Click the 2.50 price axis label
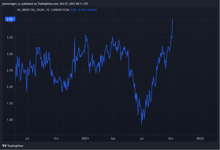Viewport: 220px width, 150px height. pyautogui.click(x=10, y=70)
